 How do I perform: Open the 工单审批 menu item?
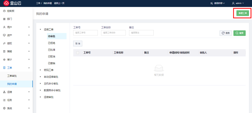(12, 76)
